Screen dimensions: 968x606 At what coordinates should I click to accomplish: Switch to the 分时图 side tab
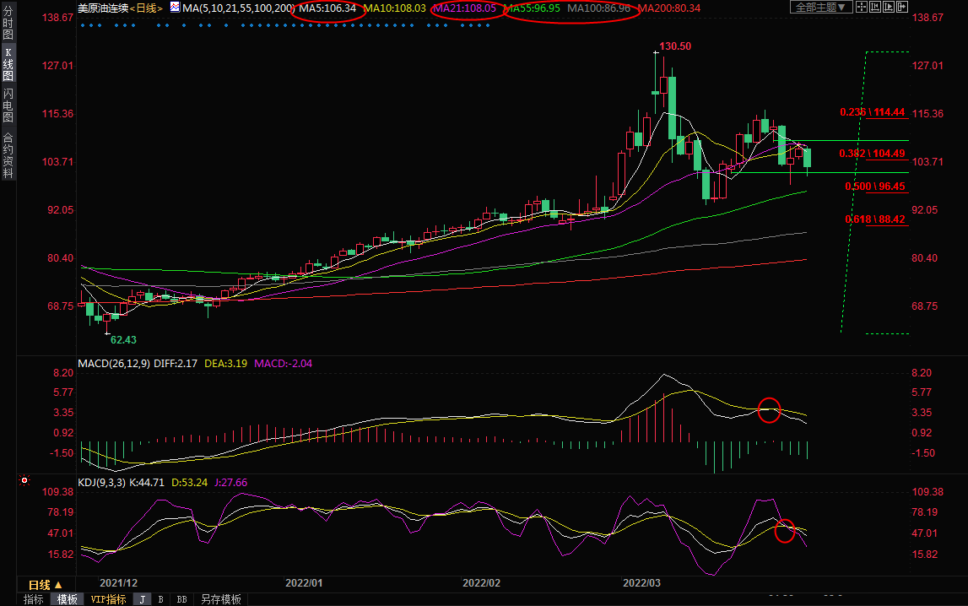coord(8,29)
